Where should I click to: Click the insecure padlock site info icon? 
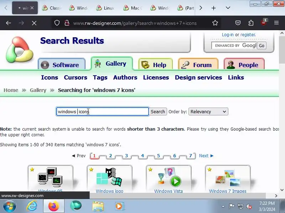tap(67, 23)
